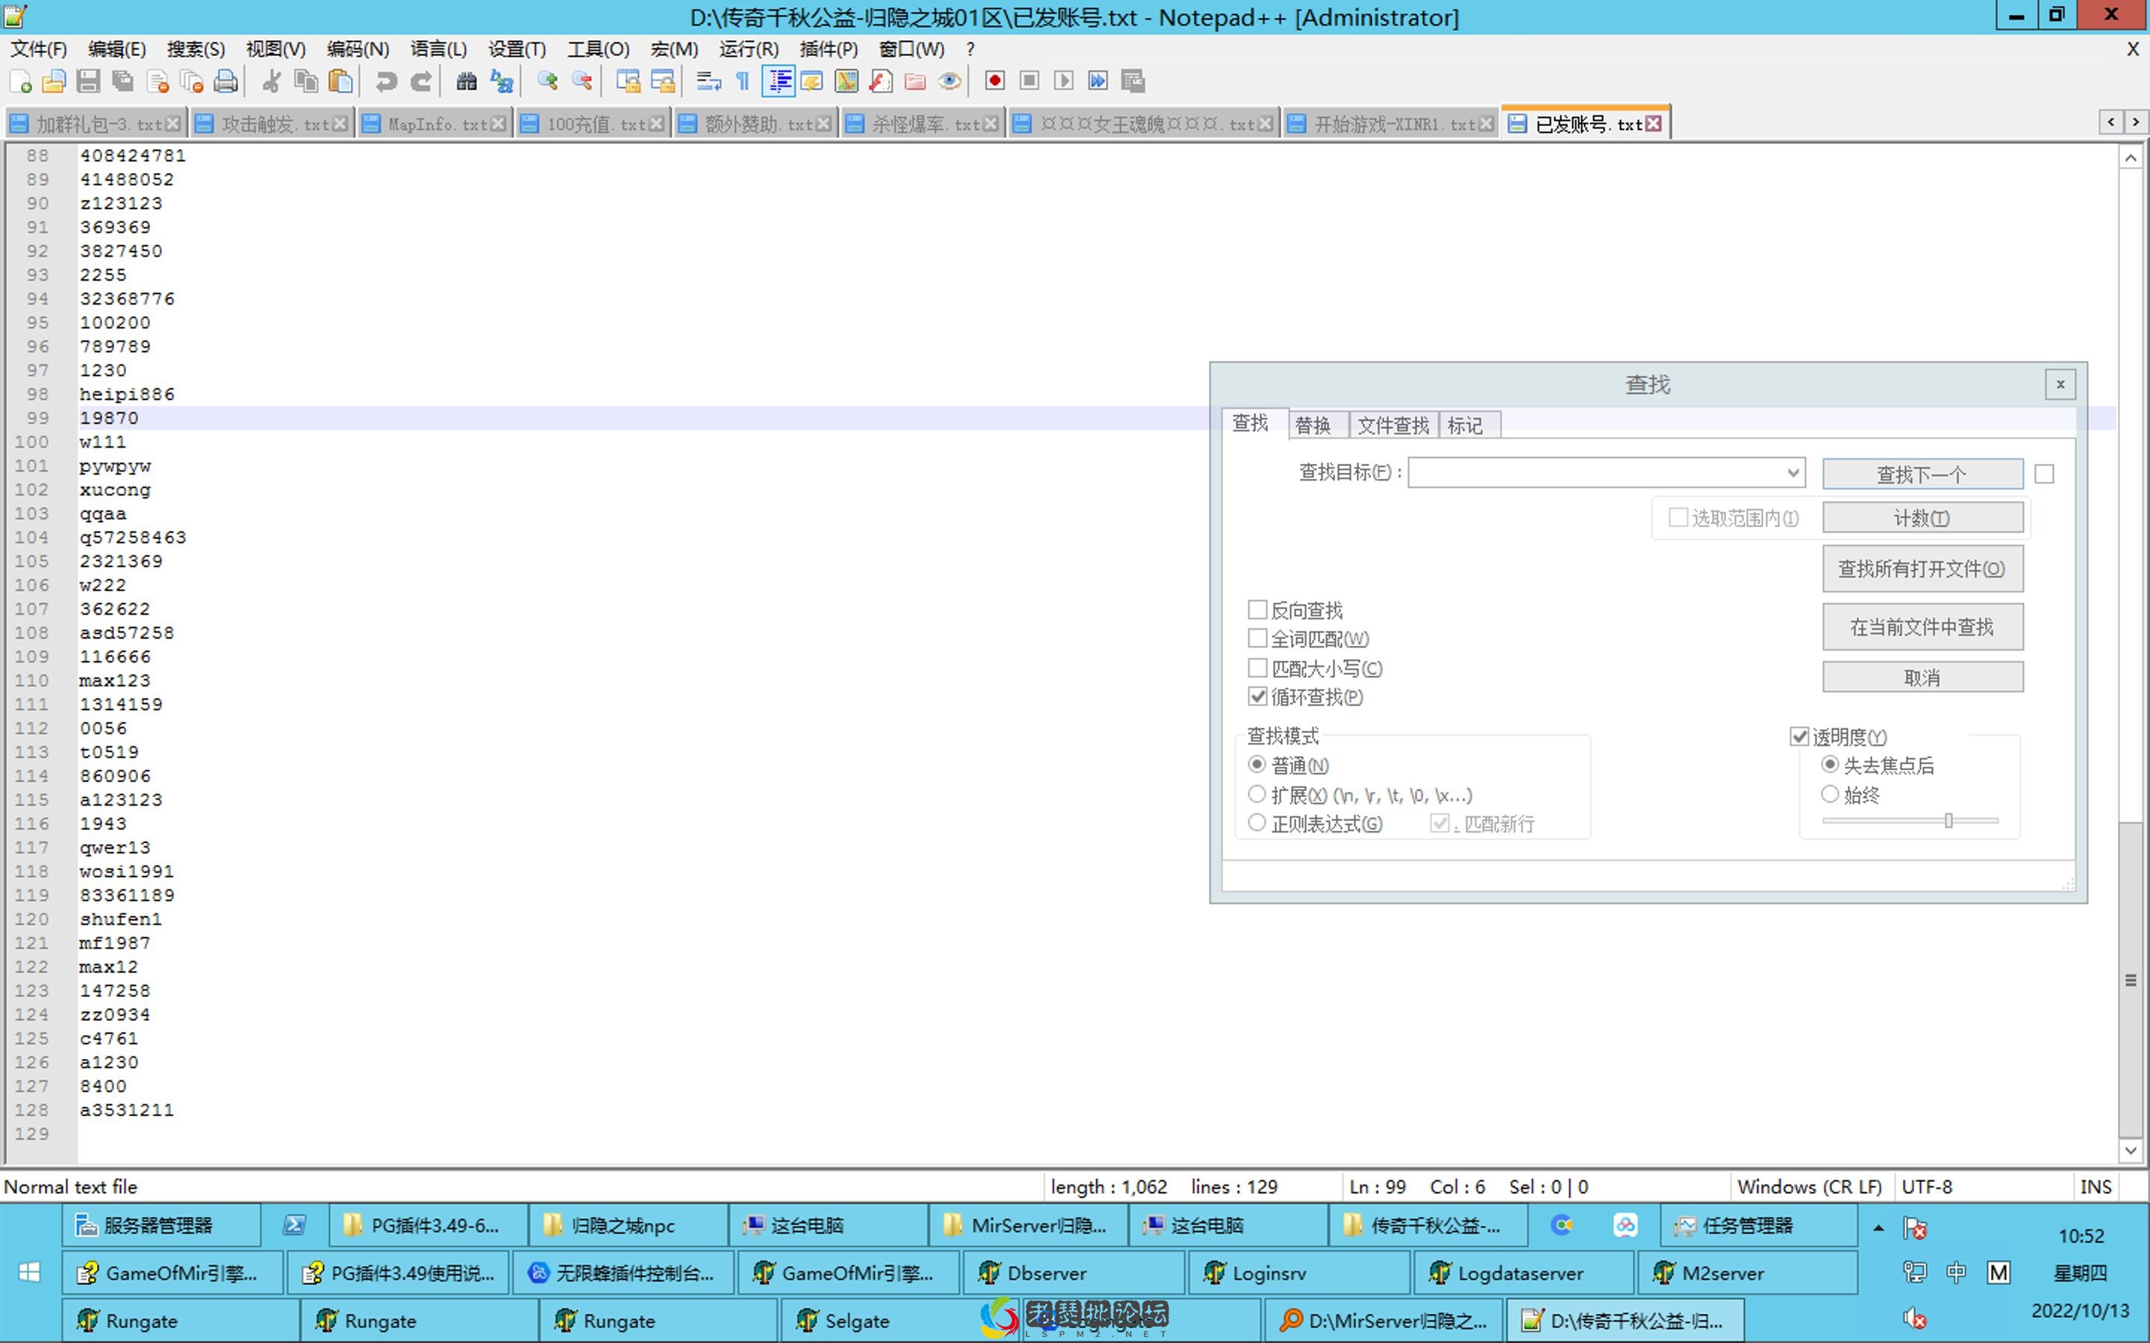Check the 反向查找 checkbox

[x=1257, y=610]
